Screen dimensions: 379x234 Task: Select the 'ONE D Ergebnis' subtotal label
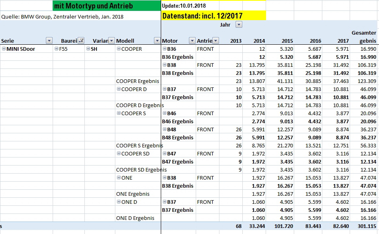135,218
